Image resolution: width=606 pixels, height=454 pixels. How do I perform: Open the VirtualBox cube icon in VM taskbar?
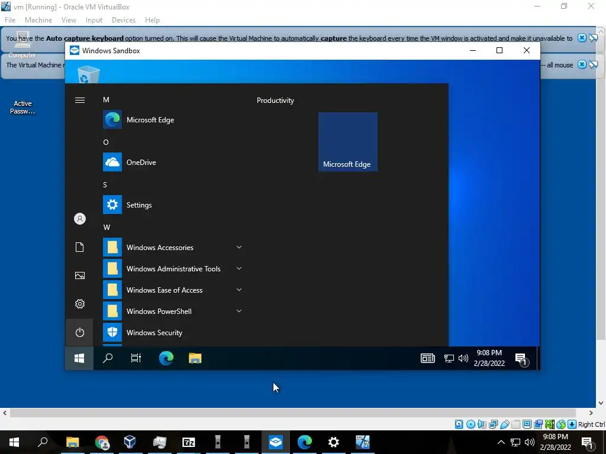click(130, 442)
